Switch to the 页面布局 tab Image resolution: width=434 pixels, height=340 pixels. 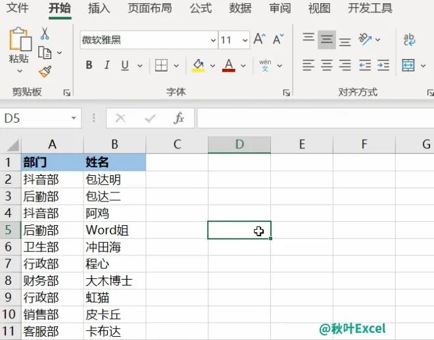[x=150, y=8]
